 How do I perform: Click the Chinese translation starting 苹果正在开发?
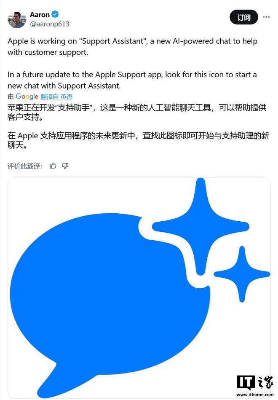(137, 112)
